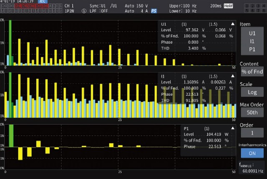Select green fundamental bar in P1 graph
This screenshot has height=179, width=267.
pyautogui.click(x=11, y=136)
